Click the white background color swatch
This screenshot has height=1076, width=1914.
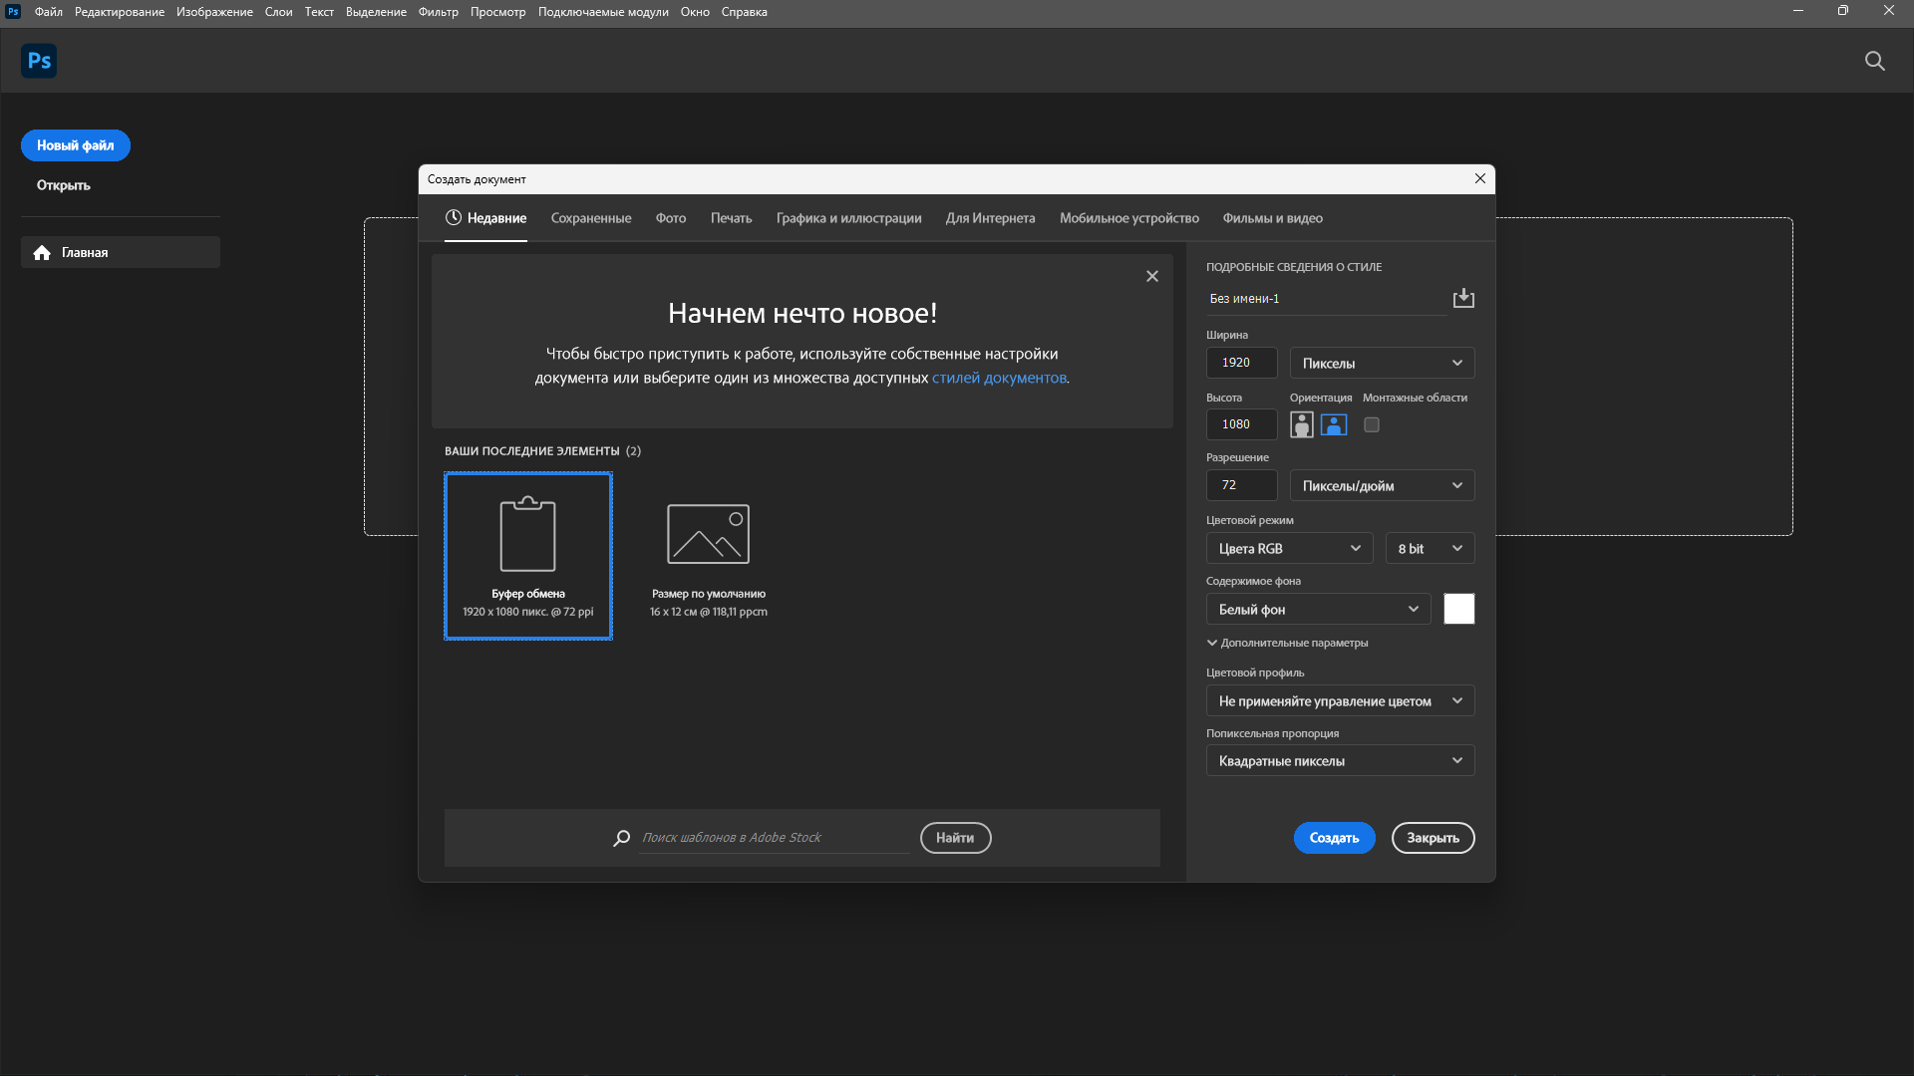[x=1458, y=609]
